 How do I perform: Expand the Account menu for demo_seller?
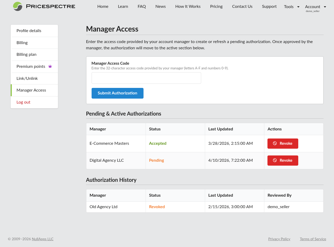[312, 6]
